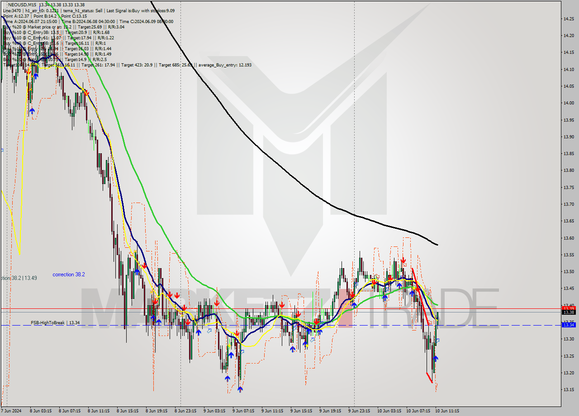This screenshot has height=416, width=579.
Task: Click the '8 Jun 23:15' time label
Action: pyautogui.click(x=185, y=411)
